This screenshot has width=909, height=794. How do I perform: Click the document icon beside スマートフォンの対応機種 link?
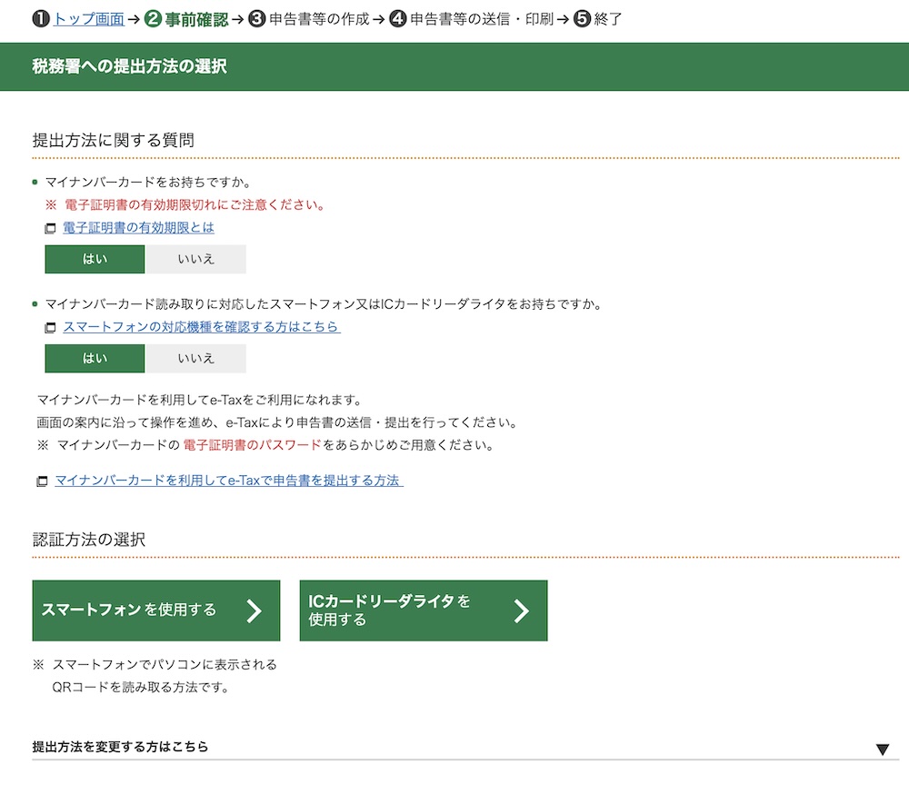point(49,327)
